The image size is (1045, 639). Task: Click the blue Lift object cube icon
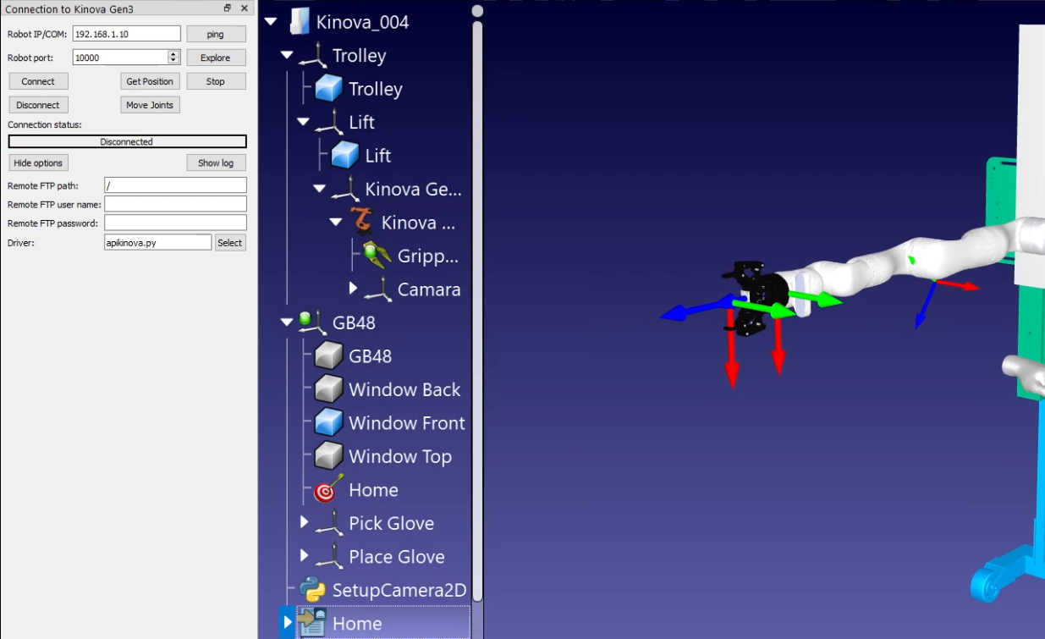pos(345,156)
